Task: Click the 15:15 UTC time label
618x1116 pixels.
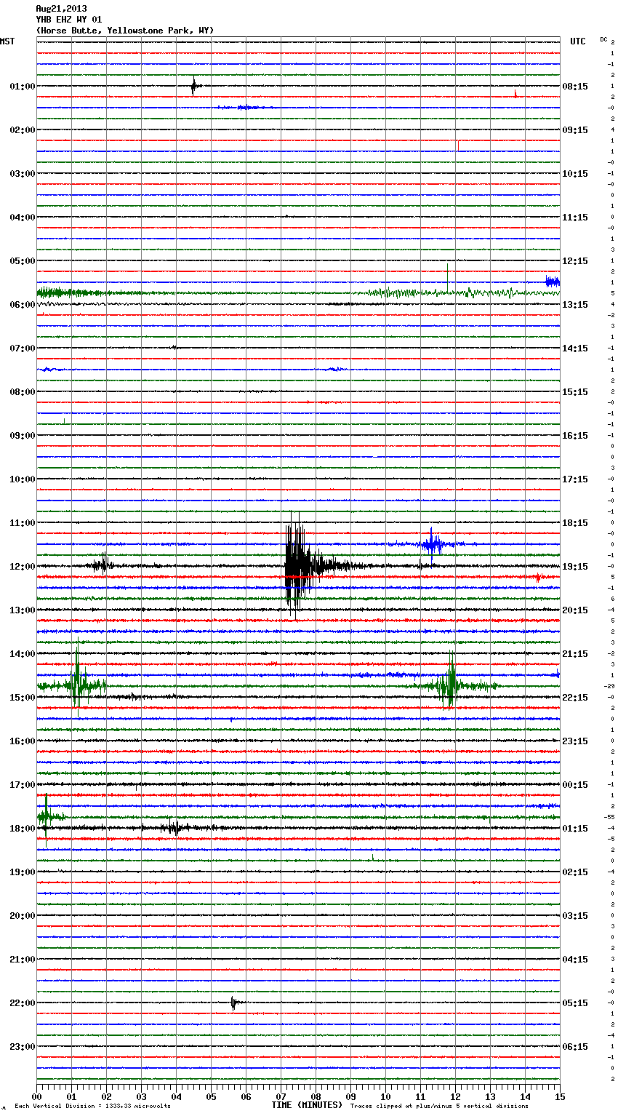Action: pyautogui.click(x=575, y=392)
